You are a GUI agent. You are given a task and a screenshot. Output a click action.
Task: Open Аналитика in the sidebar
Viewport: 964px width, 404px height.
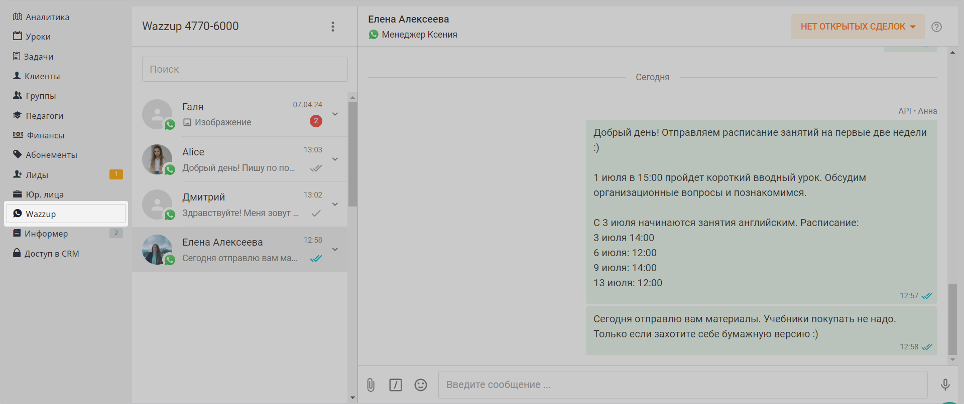click(x=47, y=17)
